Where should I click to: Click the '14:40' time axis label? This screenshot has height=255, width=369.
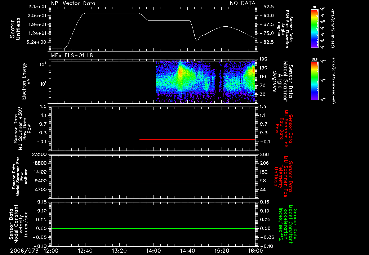187,251
